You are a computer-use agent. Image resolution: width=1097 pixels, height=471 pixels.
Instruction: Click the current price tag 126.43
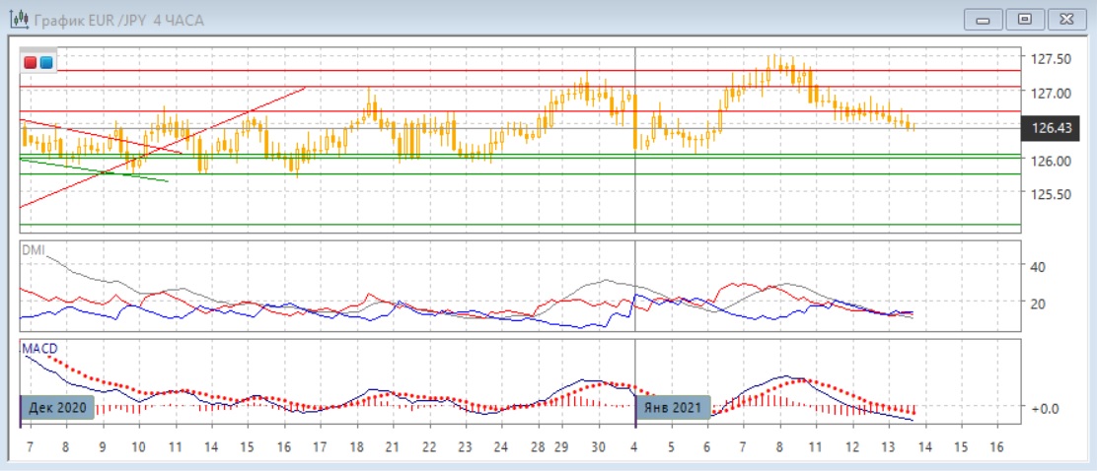(x=1051, y=127)
